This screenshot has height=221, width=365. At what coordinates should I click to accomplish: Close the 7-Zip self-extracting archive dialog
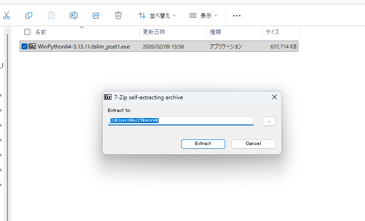click(275, 97)
